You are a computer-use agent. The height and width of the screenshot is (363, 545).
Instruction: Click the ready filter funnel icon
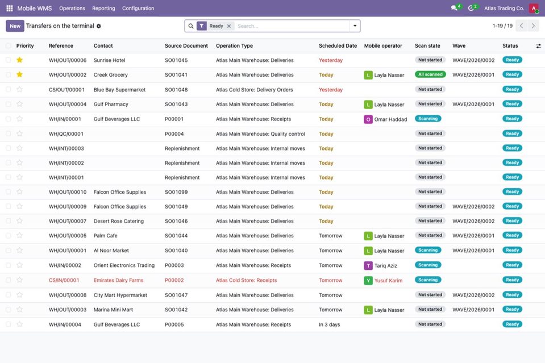tap(202, 26)
